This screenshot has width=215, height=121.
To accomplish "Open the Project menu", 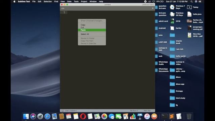I will [84, 1].
